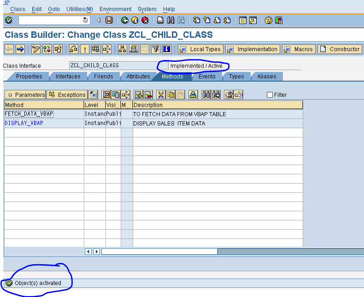Image resolution: width=364 pixels, height=297 pixels.
Task: Click the command input field
Action: 54,20
